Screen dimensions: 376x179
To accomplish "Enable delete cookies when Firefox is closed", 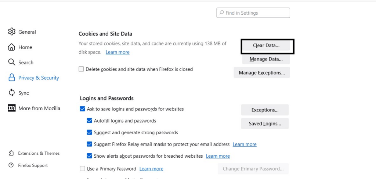I will click(x=81, y=69).
